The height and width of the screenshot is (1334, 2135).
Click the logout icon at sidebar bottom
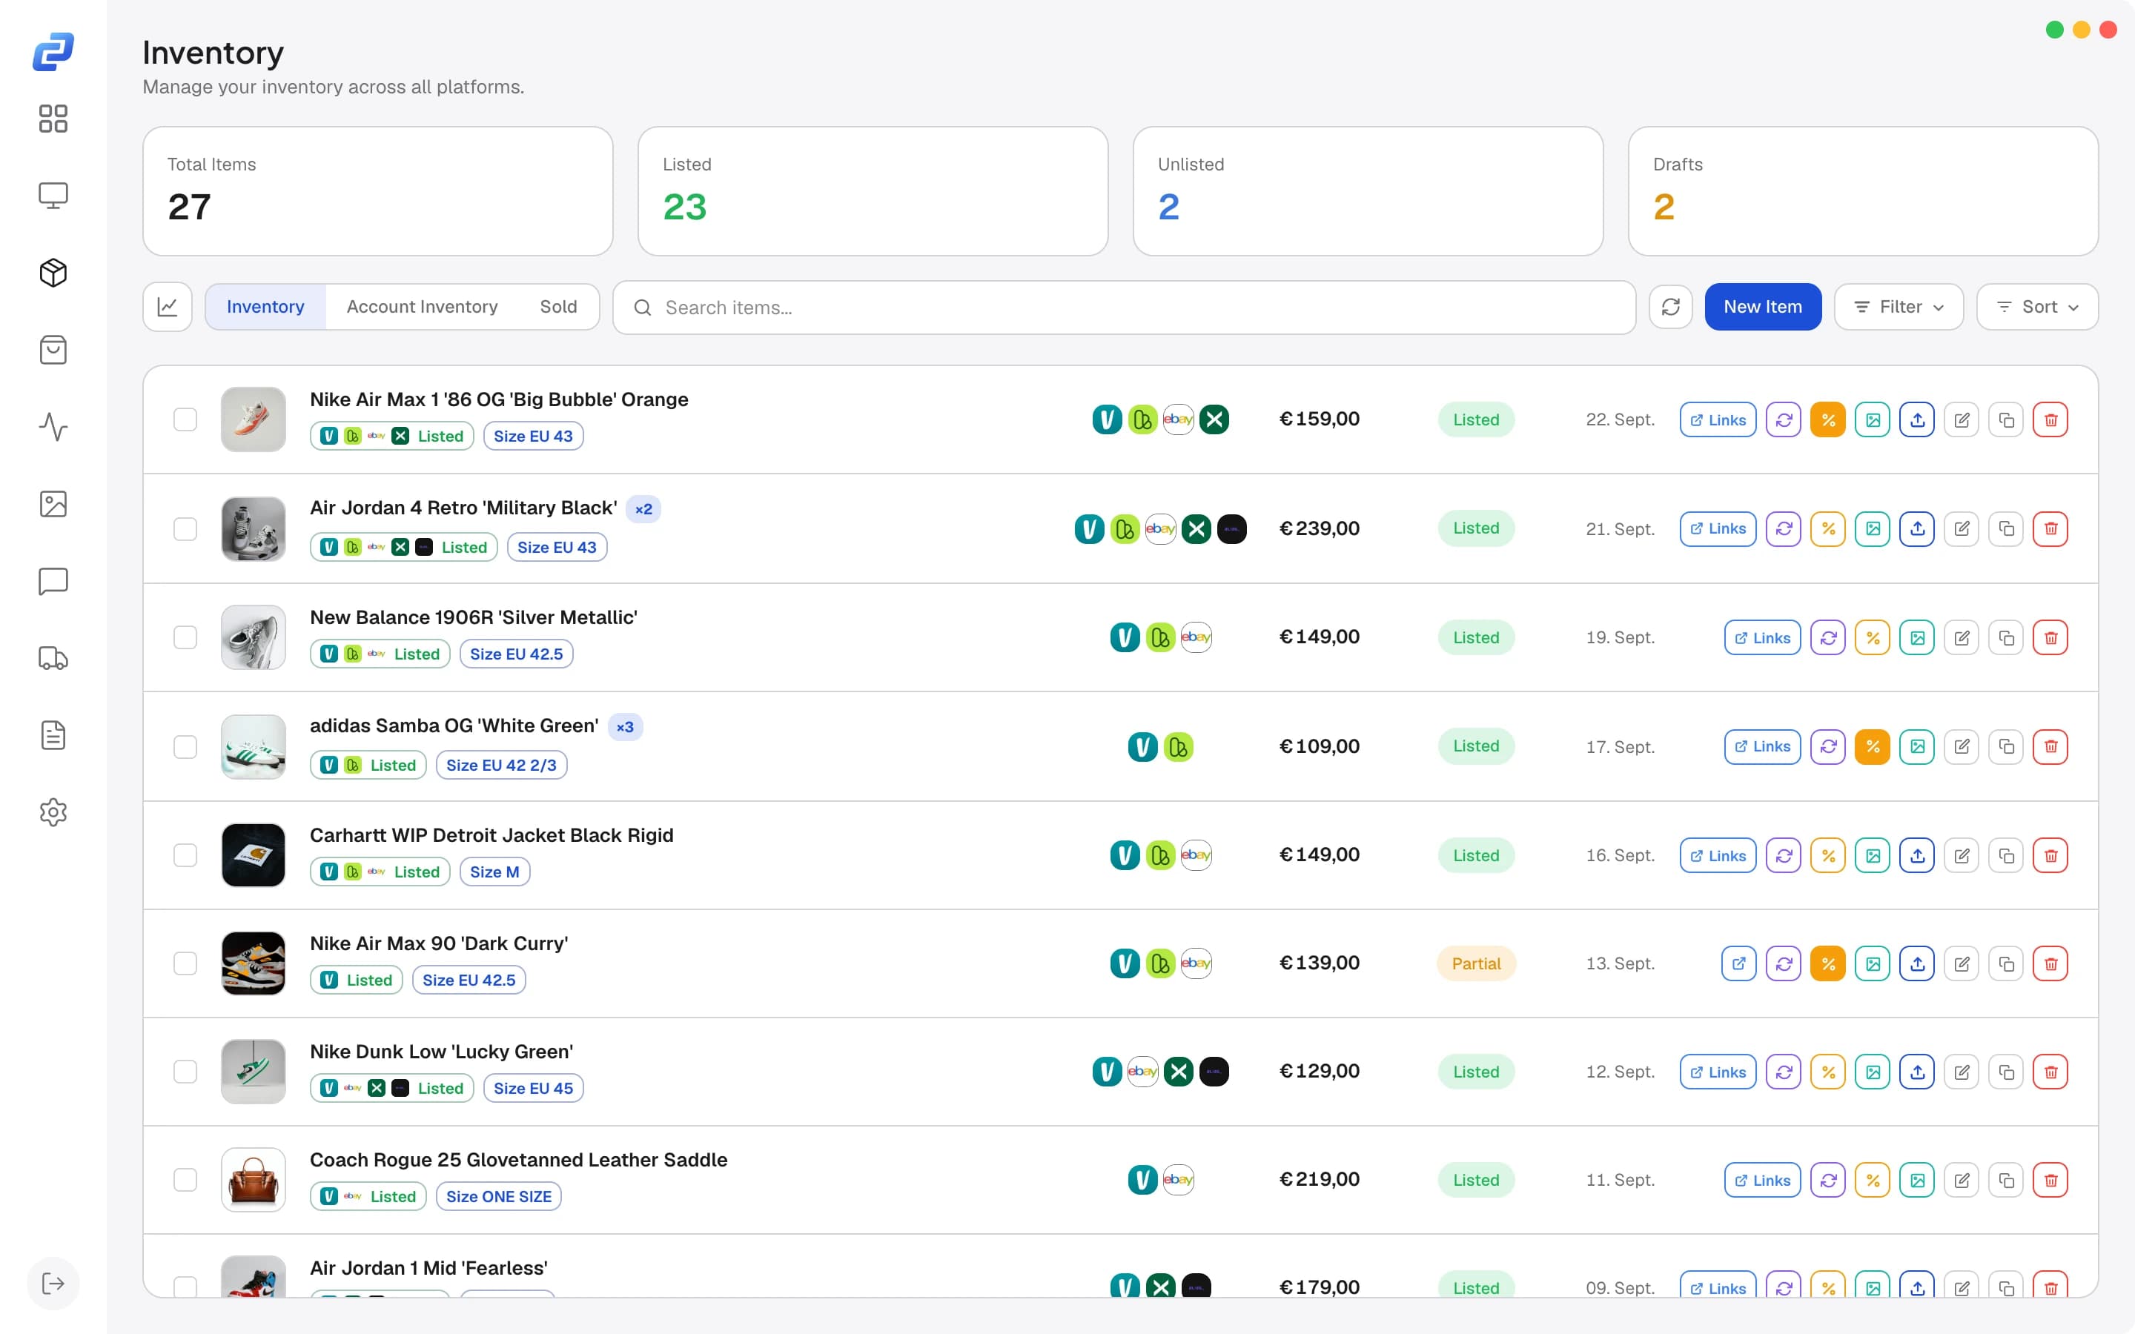[x=53, y=1283]
